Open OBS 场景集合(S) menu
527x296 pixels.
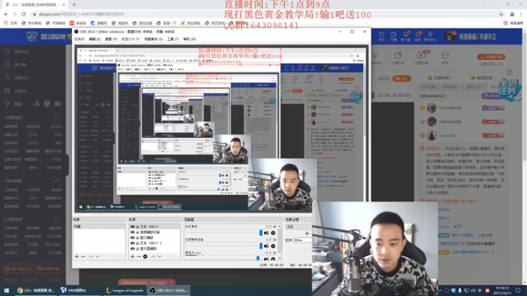click(153, 39)
